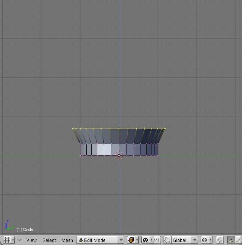Open the pivot point selector

pos(147,240)
